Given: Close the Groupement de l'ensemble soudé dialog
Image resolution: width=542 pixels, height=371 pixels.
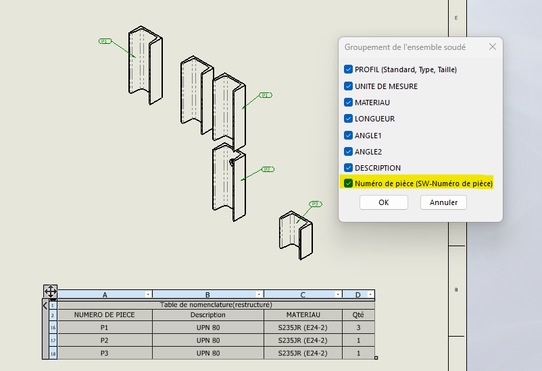Looking at the screenshot, I should point(492,47).
